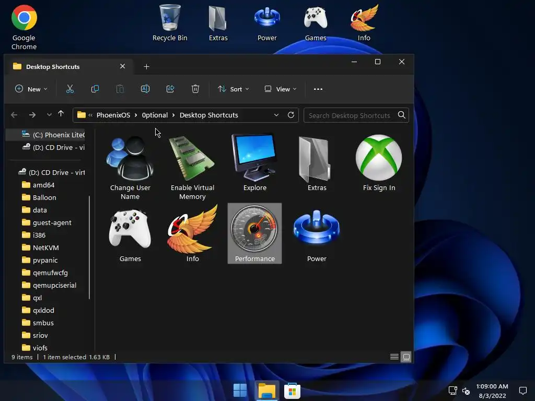This screenshot has height=401, width=535.
Task: Open Google Chrome on the desktop
Action: [24, 27]
